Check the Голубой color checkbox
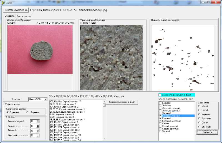 [x=160, y=103]
